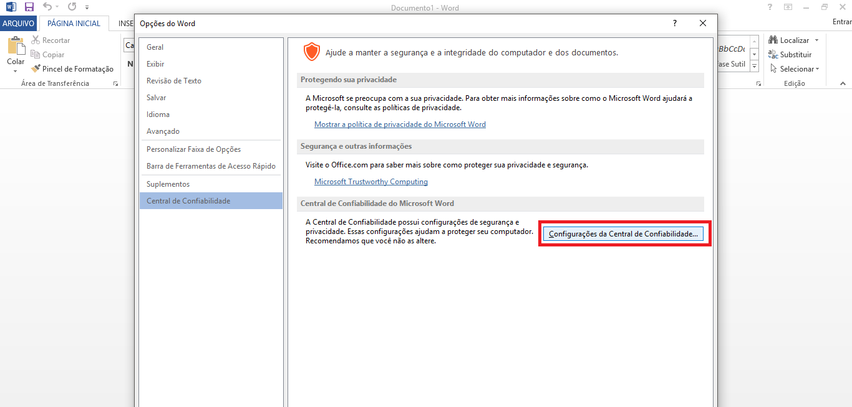Image resolution: width=852 pixels, height=407 pixels.
Task: Select Idioma options category
Action: pos(211,115)
